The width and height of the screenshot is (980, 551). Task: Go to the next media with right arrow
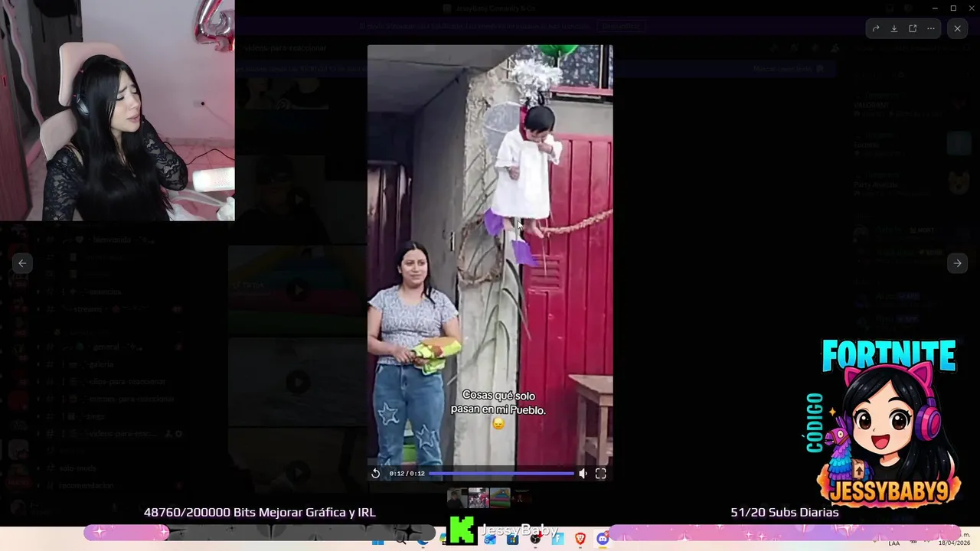(x=957, y=262)
